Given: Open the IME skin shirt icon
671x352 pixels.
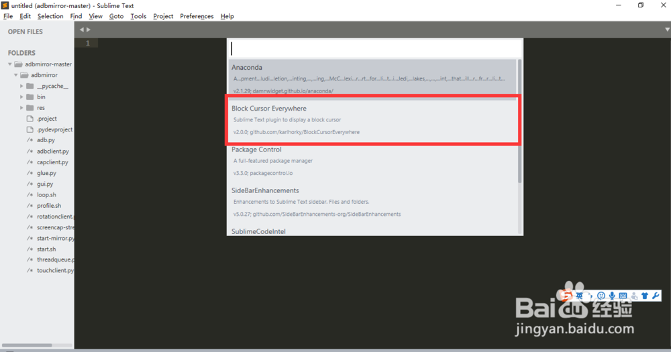Looking at the screenshot, I should pos(645,296).
